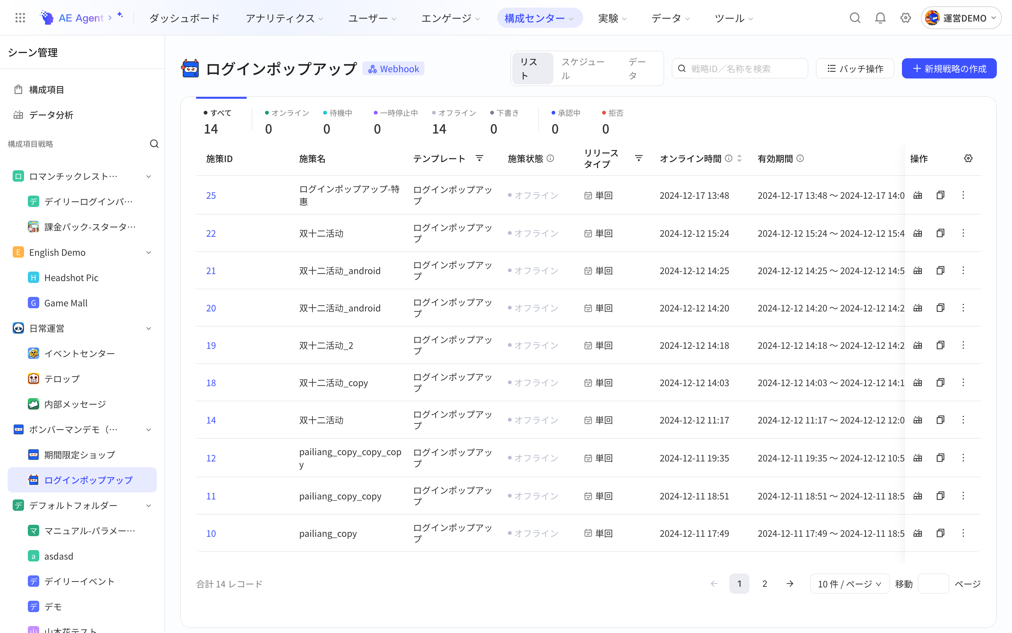Open strategy ID 25 link
Image resolution: width=1012 pixels, height=633 pixels.
(x=211, y=196)
